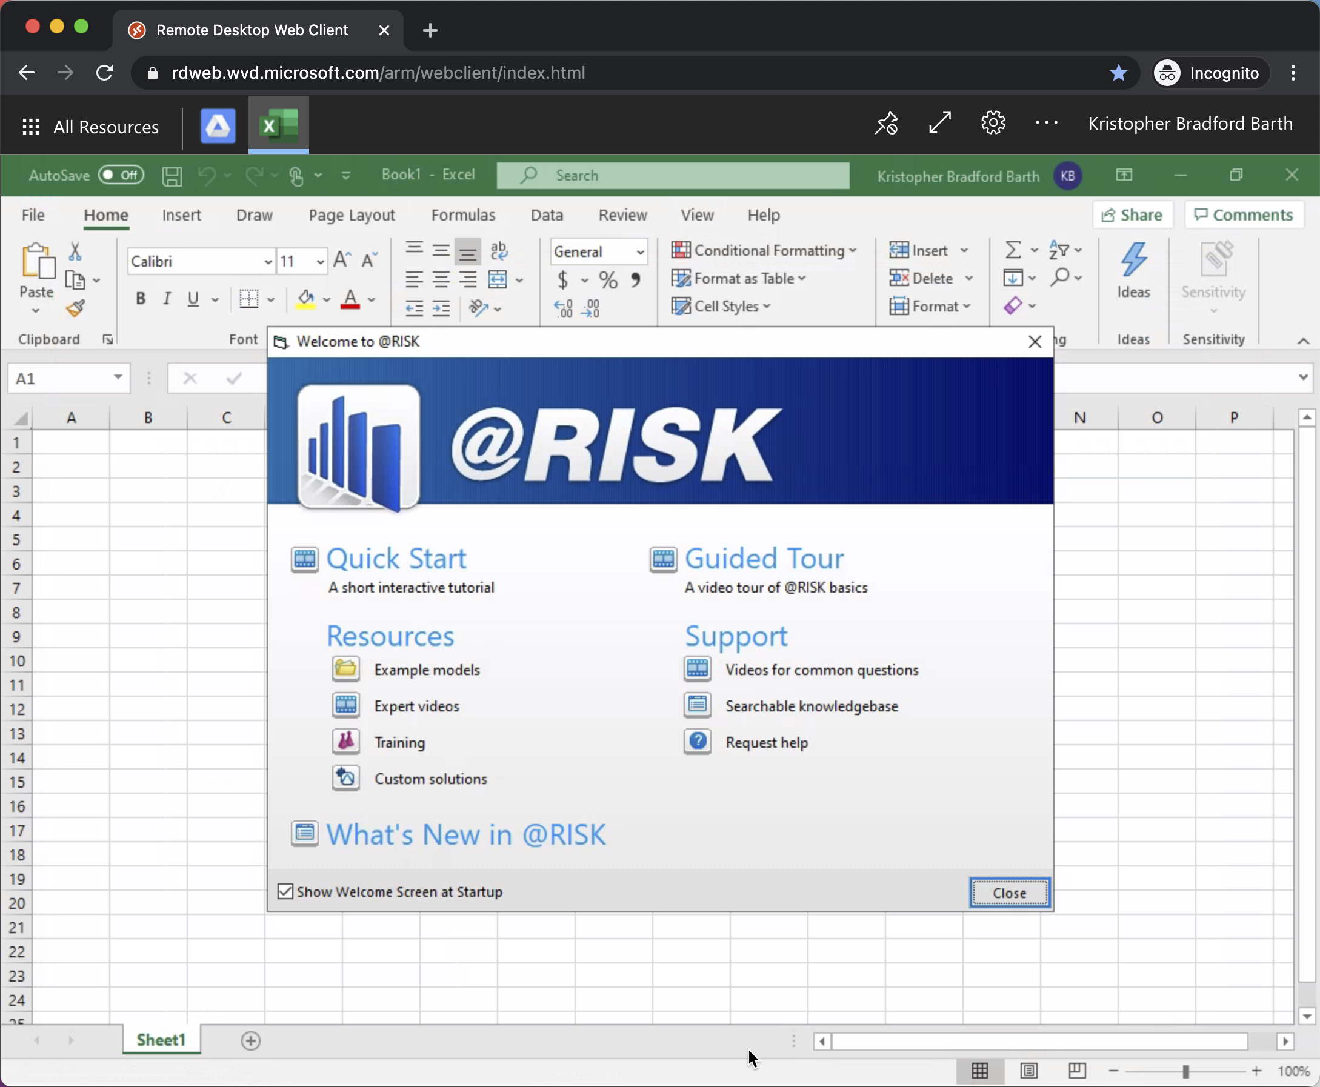Click the Increase Decimal icon
Image resolution: width=1320 pixels, height=1087 pixels.
point(563,308)
